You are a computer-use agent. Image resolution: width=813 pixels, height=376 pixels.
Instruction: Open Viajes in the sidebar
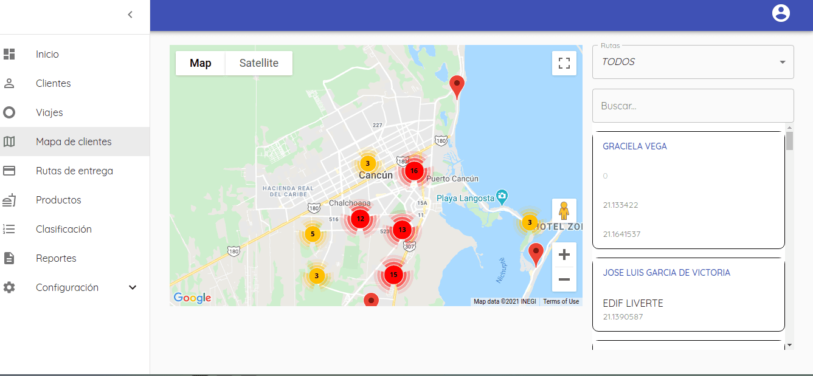(x=49, y=112)
